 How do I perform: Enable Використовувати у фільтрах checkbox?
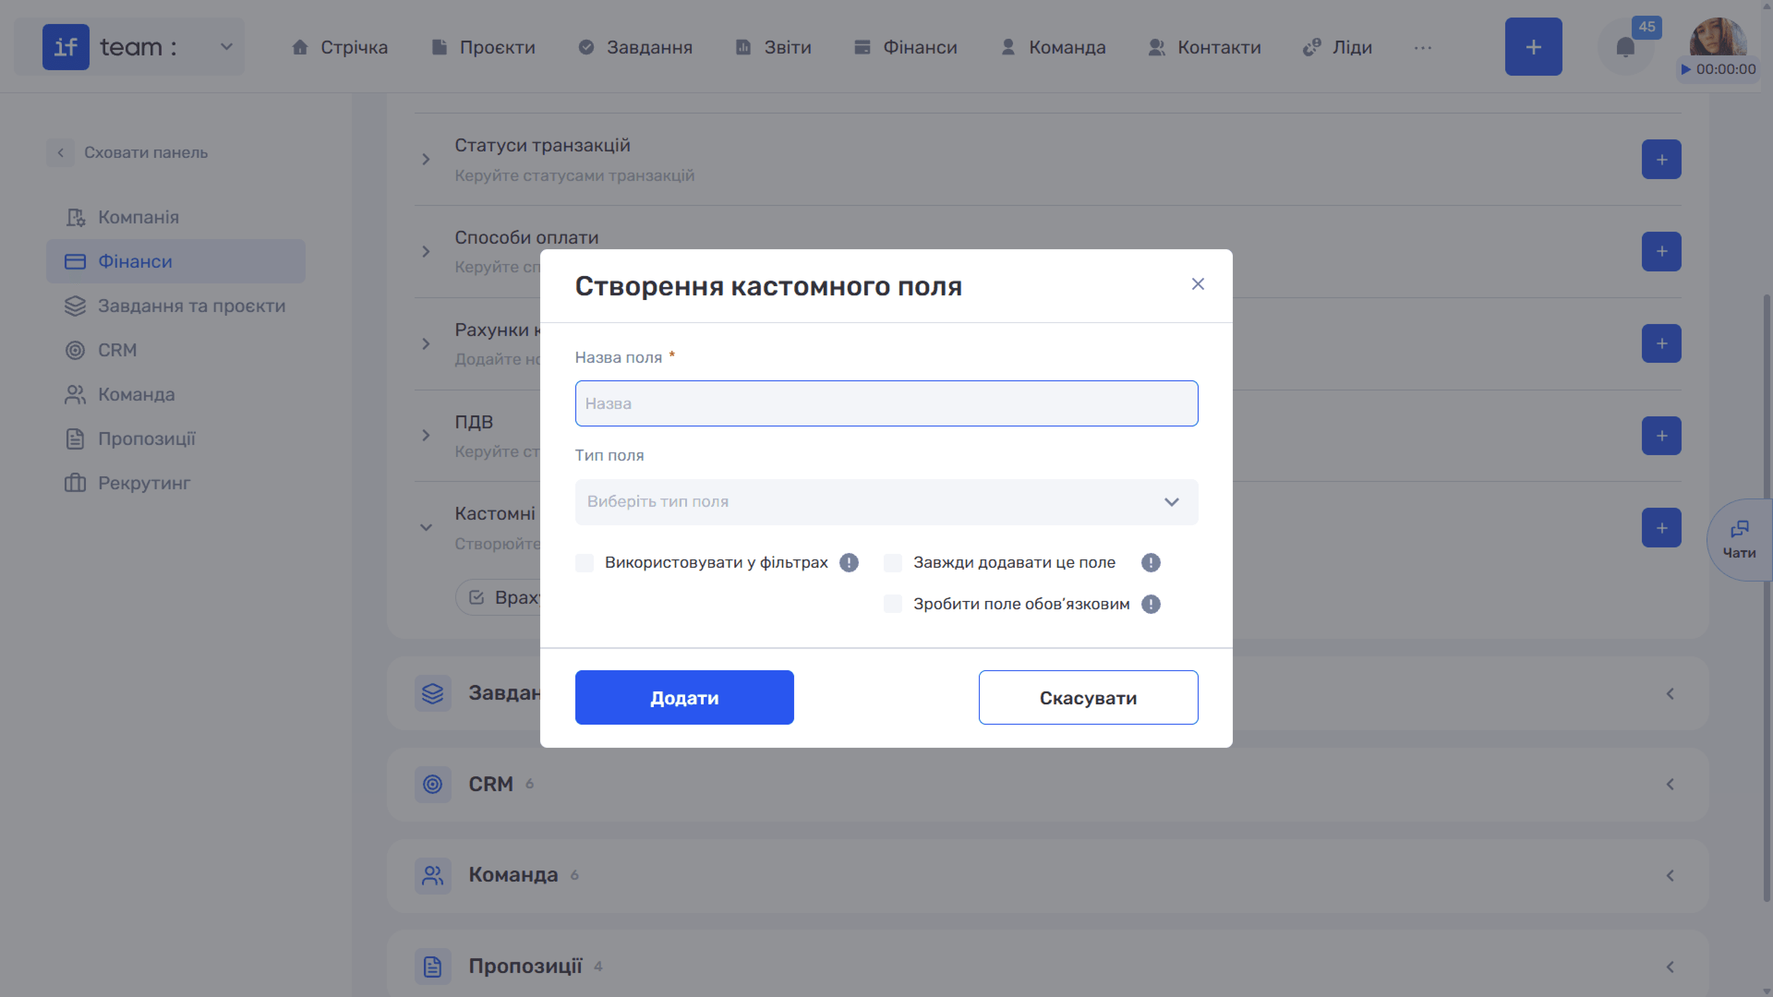tap(585, 563)
